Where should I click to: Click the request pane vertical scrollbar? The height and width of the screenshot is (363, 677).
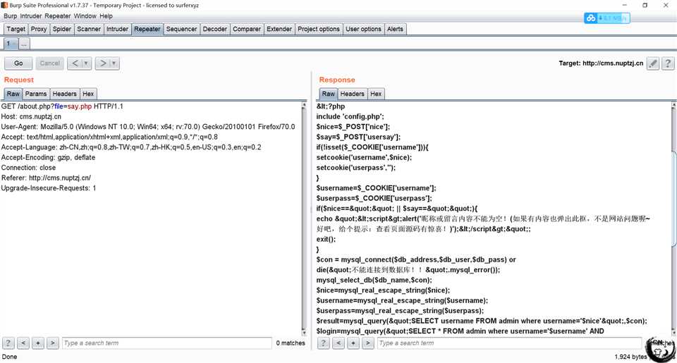[x=304, y=219]
